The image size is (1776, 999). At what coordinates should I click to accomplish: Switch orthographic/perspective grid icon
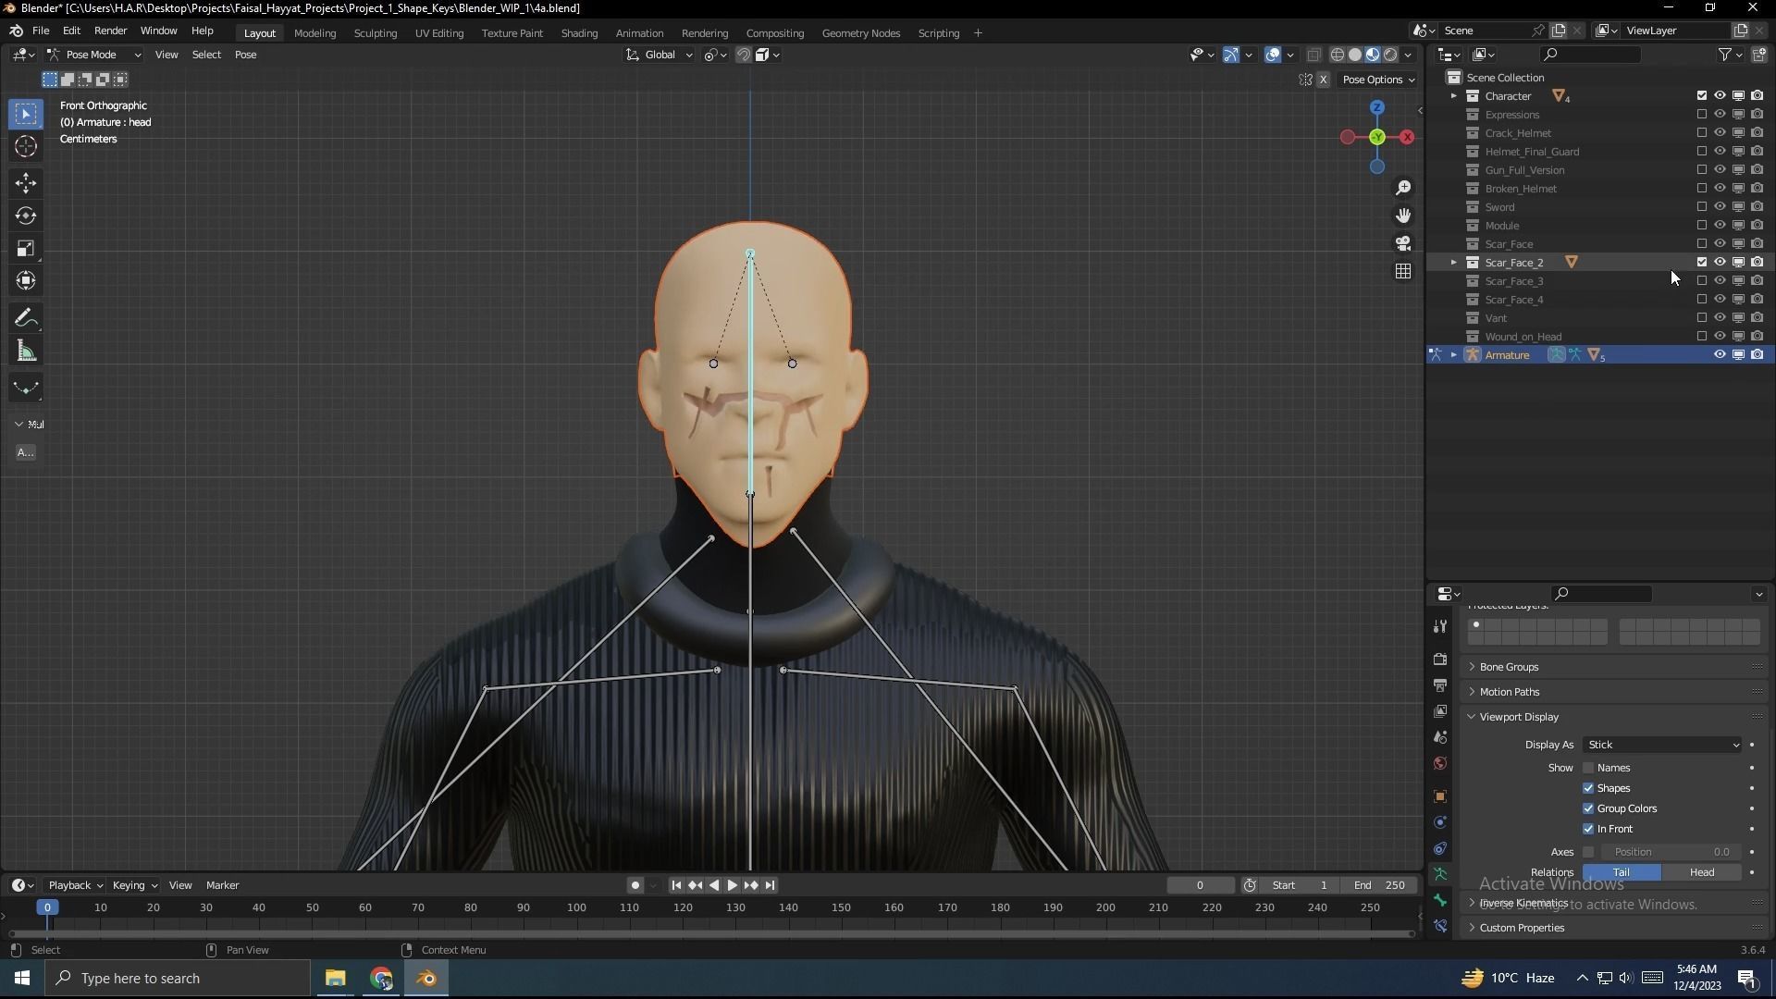[x=1403, y=271]
